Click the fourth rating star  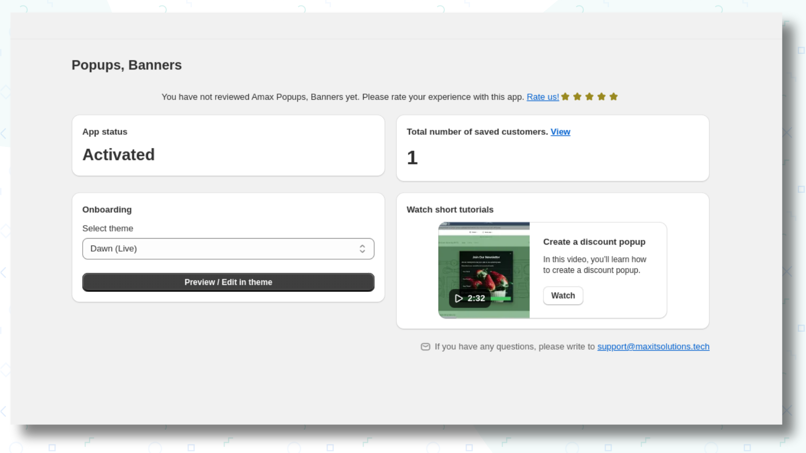click(x=601, y=97)
